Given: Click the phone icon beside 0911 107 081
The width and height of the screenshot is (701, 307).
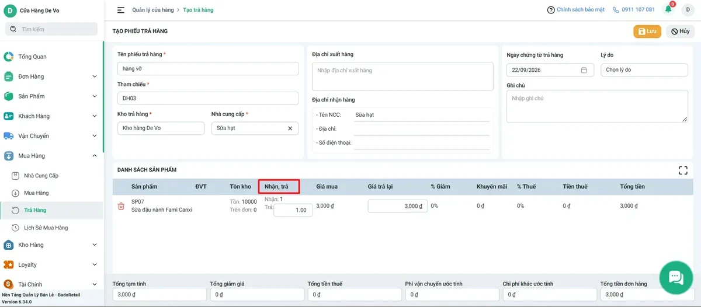Looking at the screenshot, I should [616, 10].
